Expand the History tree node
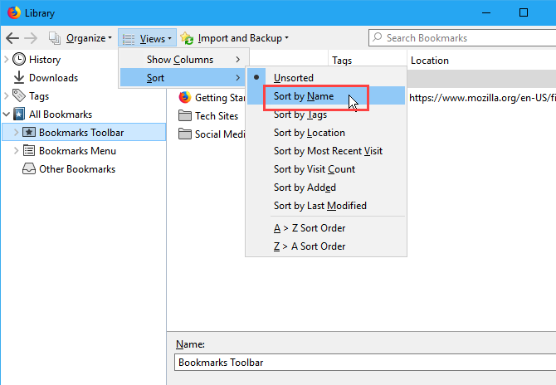 (7, 60)
